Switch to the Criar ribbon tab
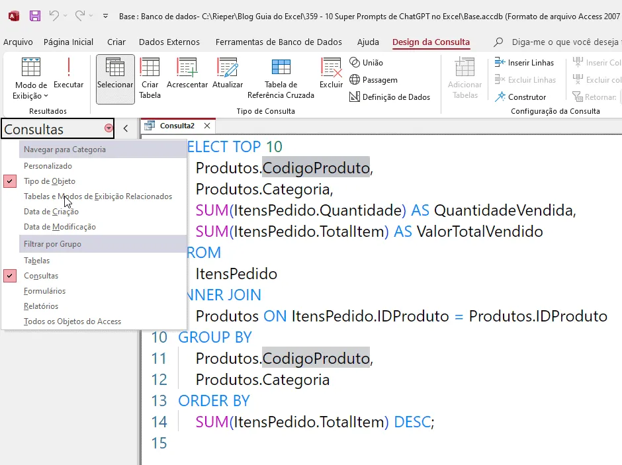 tap(116, 42)
